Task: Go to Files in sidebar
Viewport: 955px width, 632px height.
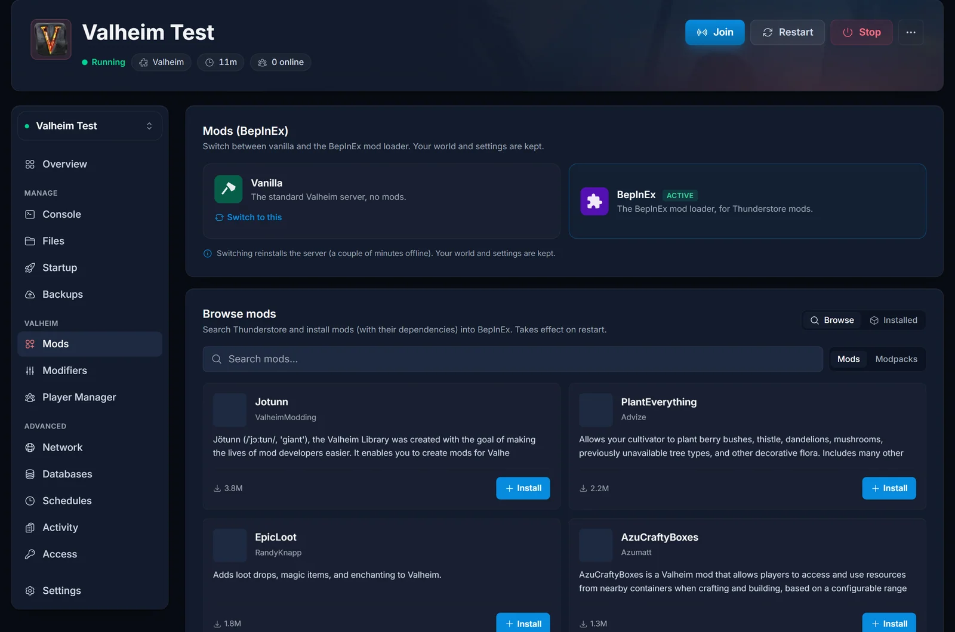Action: click(x=90, y=241)
